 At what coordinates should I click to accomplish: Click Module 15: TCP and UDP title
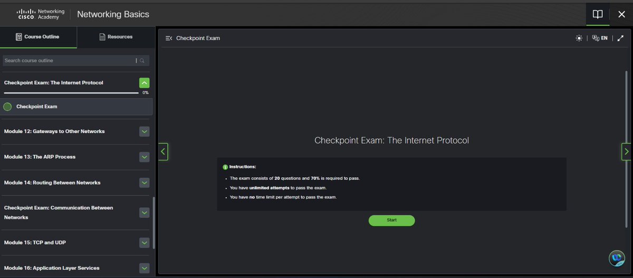pyautogui.click(x=35, y=243)
